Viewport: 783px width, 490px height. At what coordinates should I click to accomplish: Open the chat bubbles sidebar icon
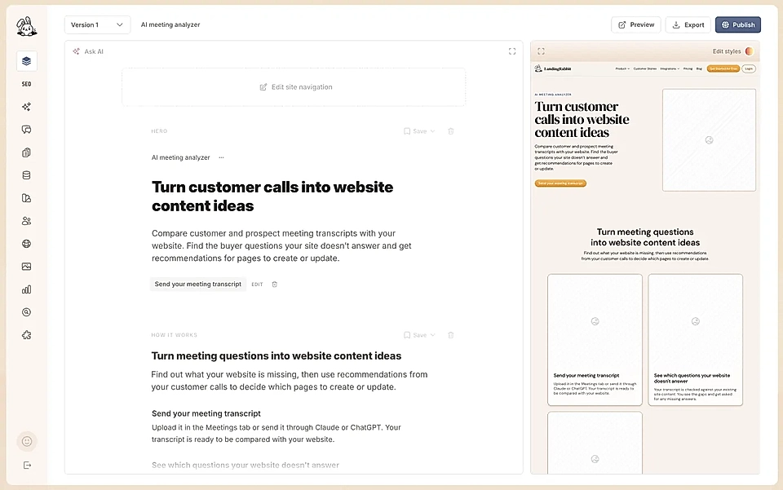click(26, 130)
